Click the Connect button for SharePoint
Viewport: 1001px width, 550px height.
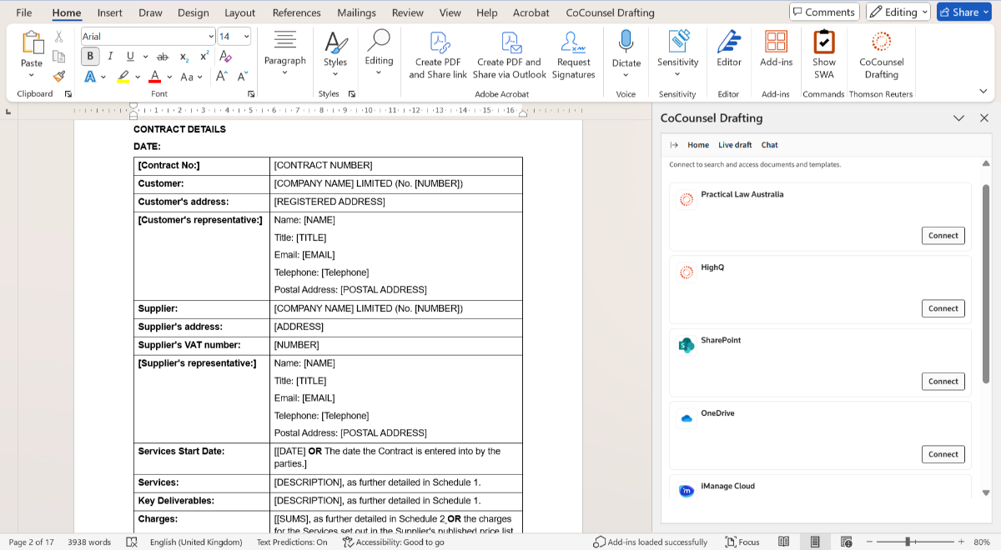pos(943,382)
